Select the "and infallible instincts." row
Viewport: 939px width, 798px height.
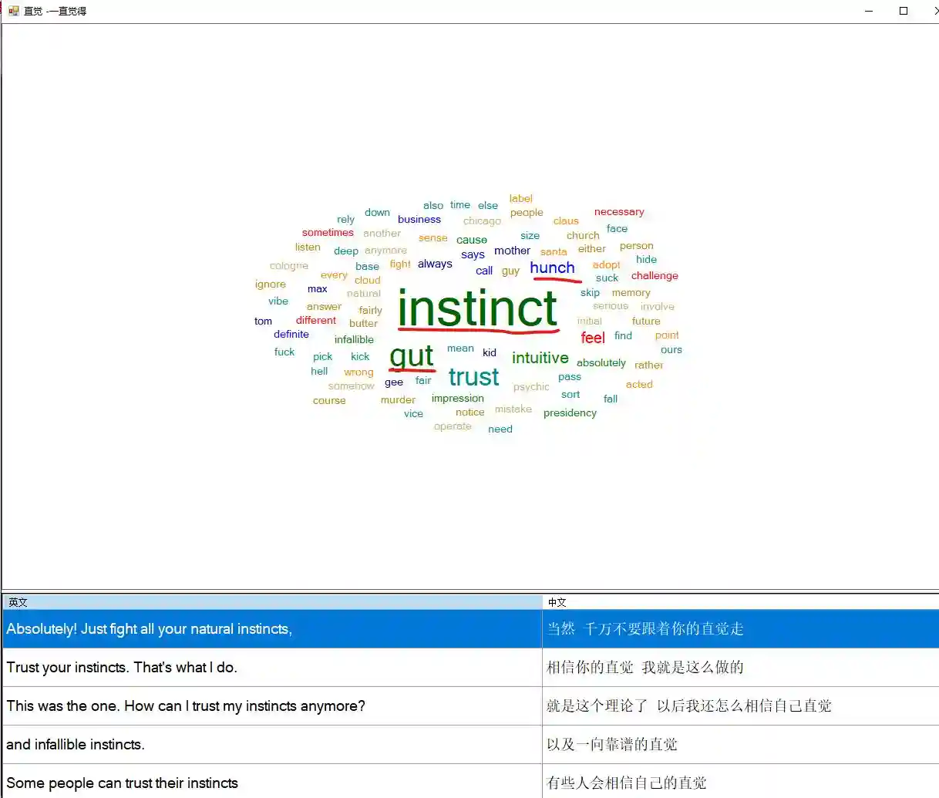click(76, 745)
